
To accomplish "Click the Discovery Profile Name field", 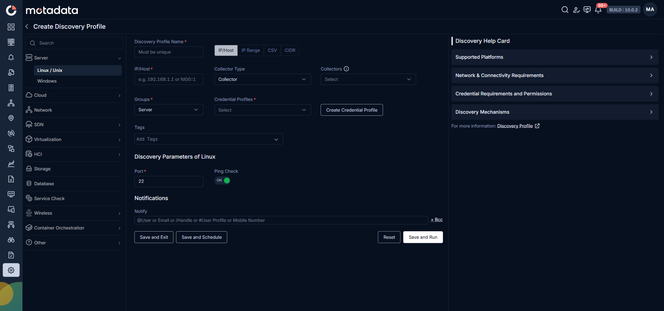I will tap(169, 52).
